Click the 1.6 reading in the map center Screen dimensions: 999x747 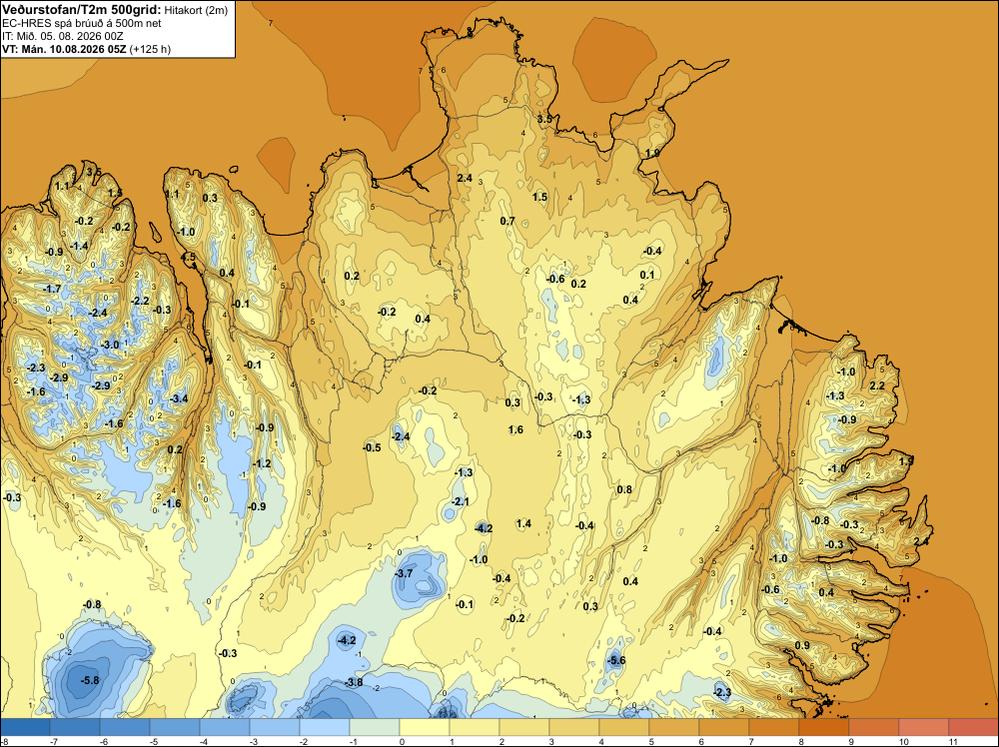coord(515,429)
